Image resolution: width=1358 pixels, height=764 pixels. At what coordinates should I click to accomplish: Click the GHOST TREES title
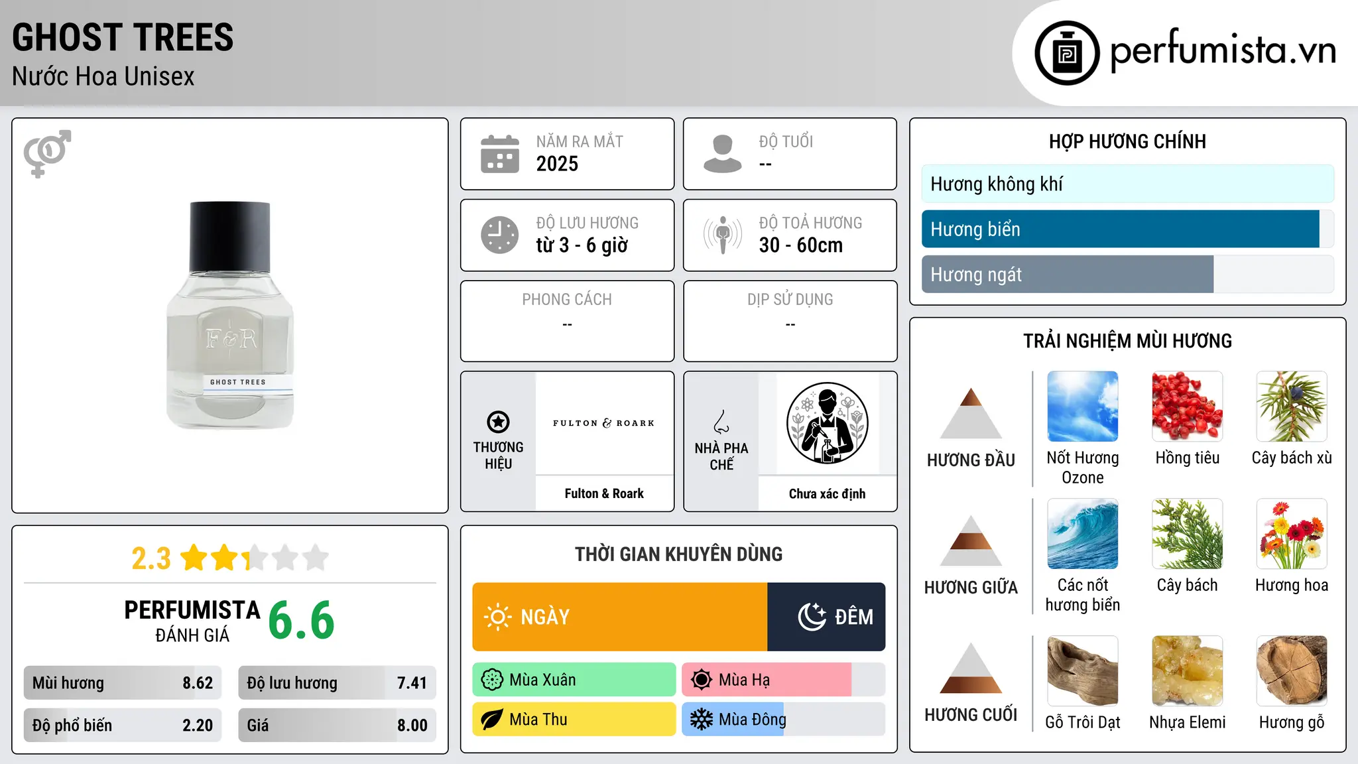[x=123, y=37]
